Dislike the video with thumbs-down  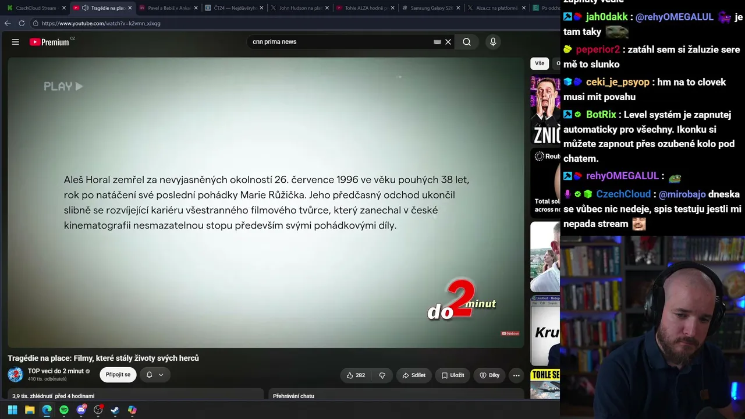(382, 375)
